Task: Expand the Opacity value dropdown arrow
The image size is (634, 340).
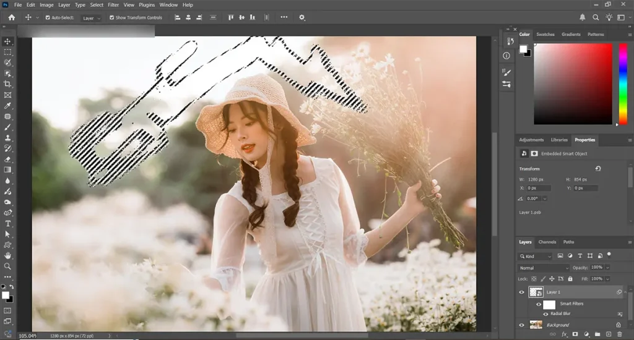Action: click(x=607, y=268)
